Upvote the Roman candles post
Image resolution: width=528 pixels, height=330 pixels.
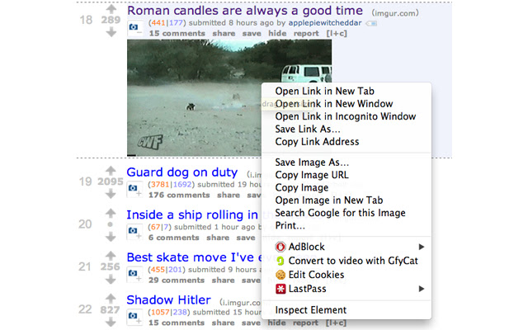111,9
